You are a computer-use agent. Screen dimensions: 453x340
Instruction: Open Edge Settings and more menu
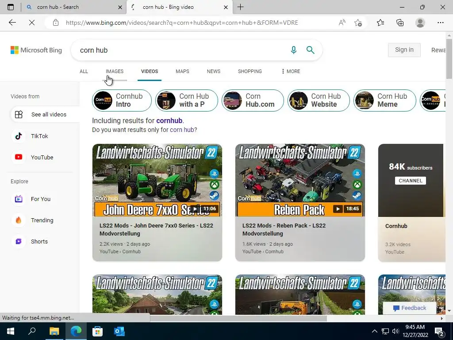coord(440,23)
